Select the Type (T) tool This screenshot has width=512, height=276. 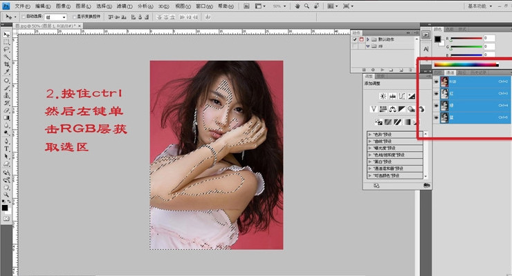pos(6,148)
